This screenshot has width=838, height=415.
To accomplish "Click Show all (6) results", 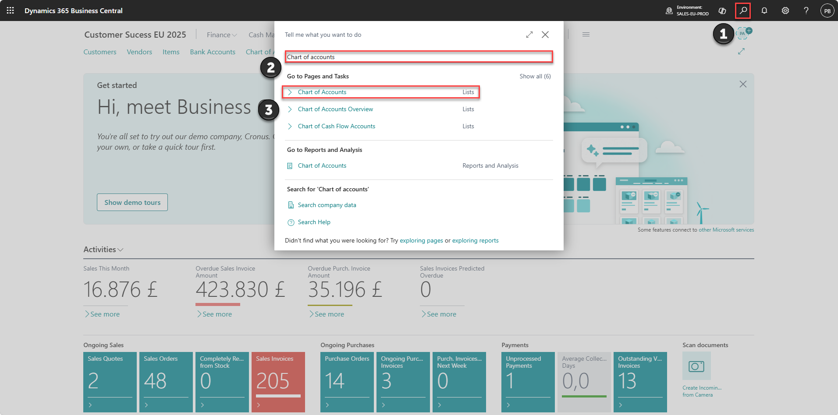I will (x=535, y=76).
